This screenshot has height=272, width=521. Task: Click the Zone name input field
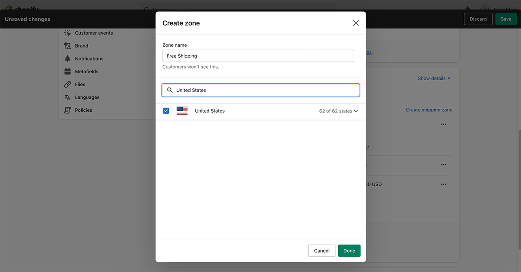258,55
